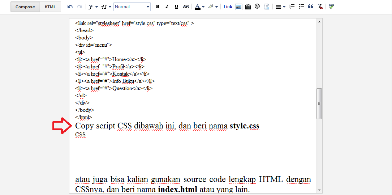The image size is (392, 195).
Task: Click the line containing "Profil"
Action: pos(110,67)
